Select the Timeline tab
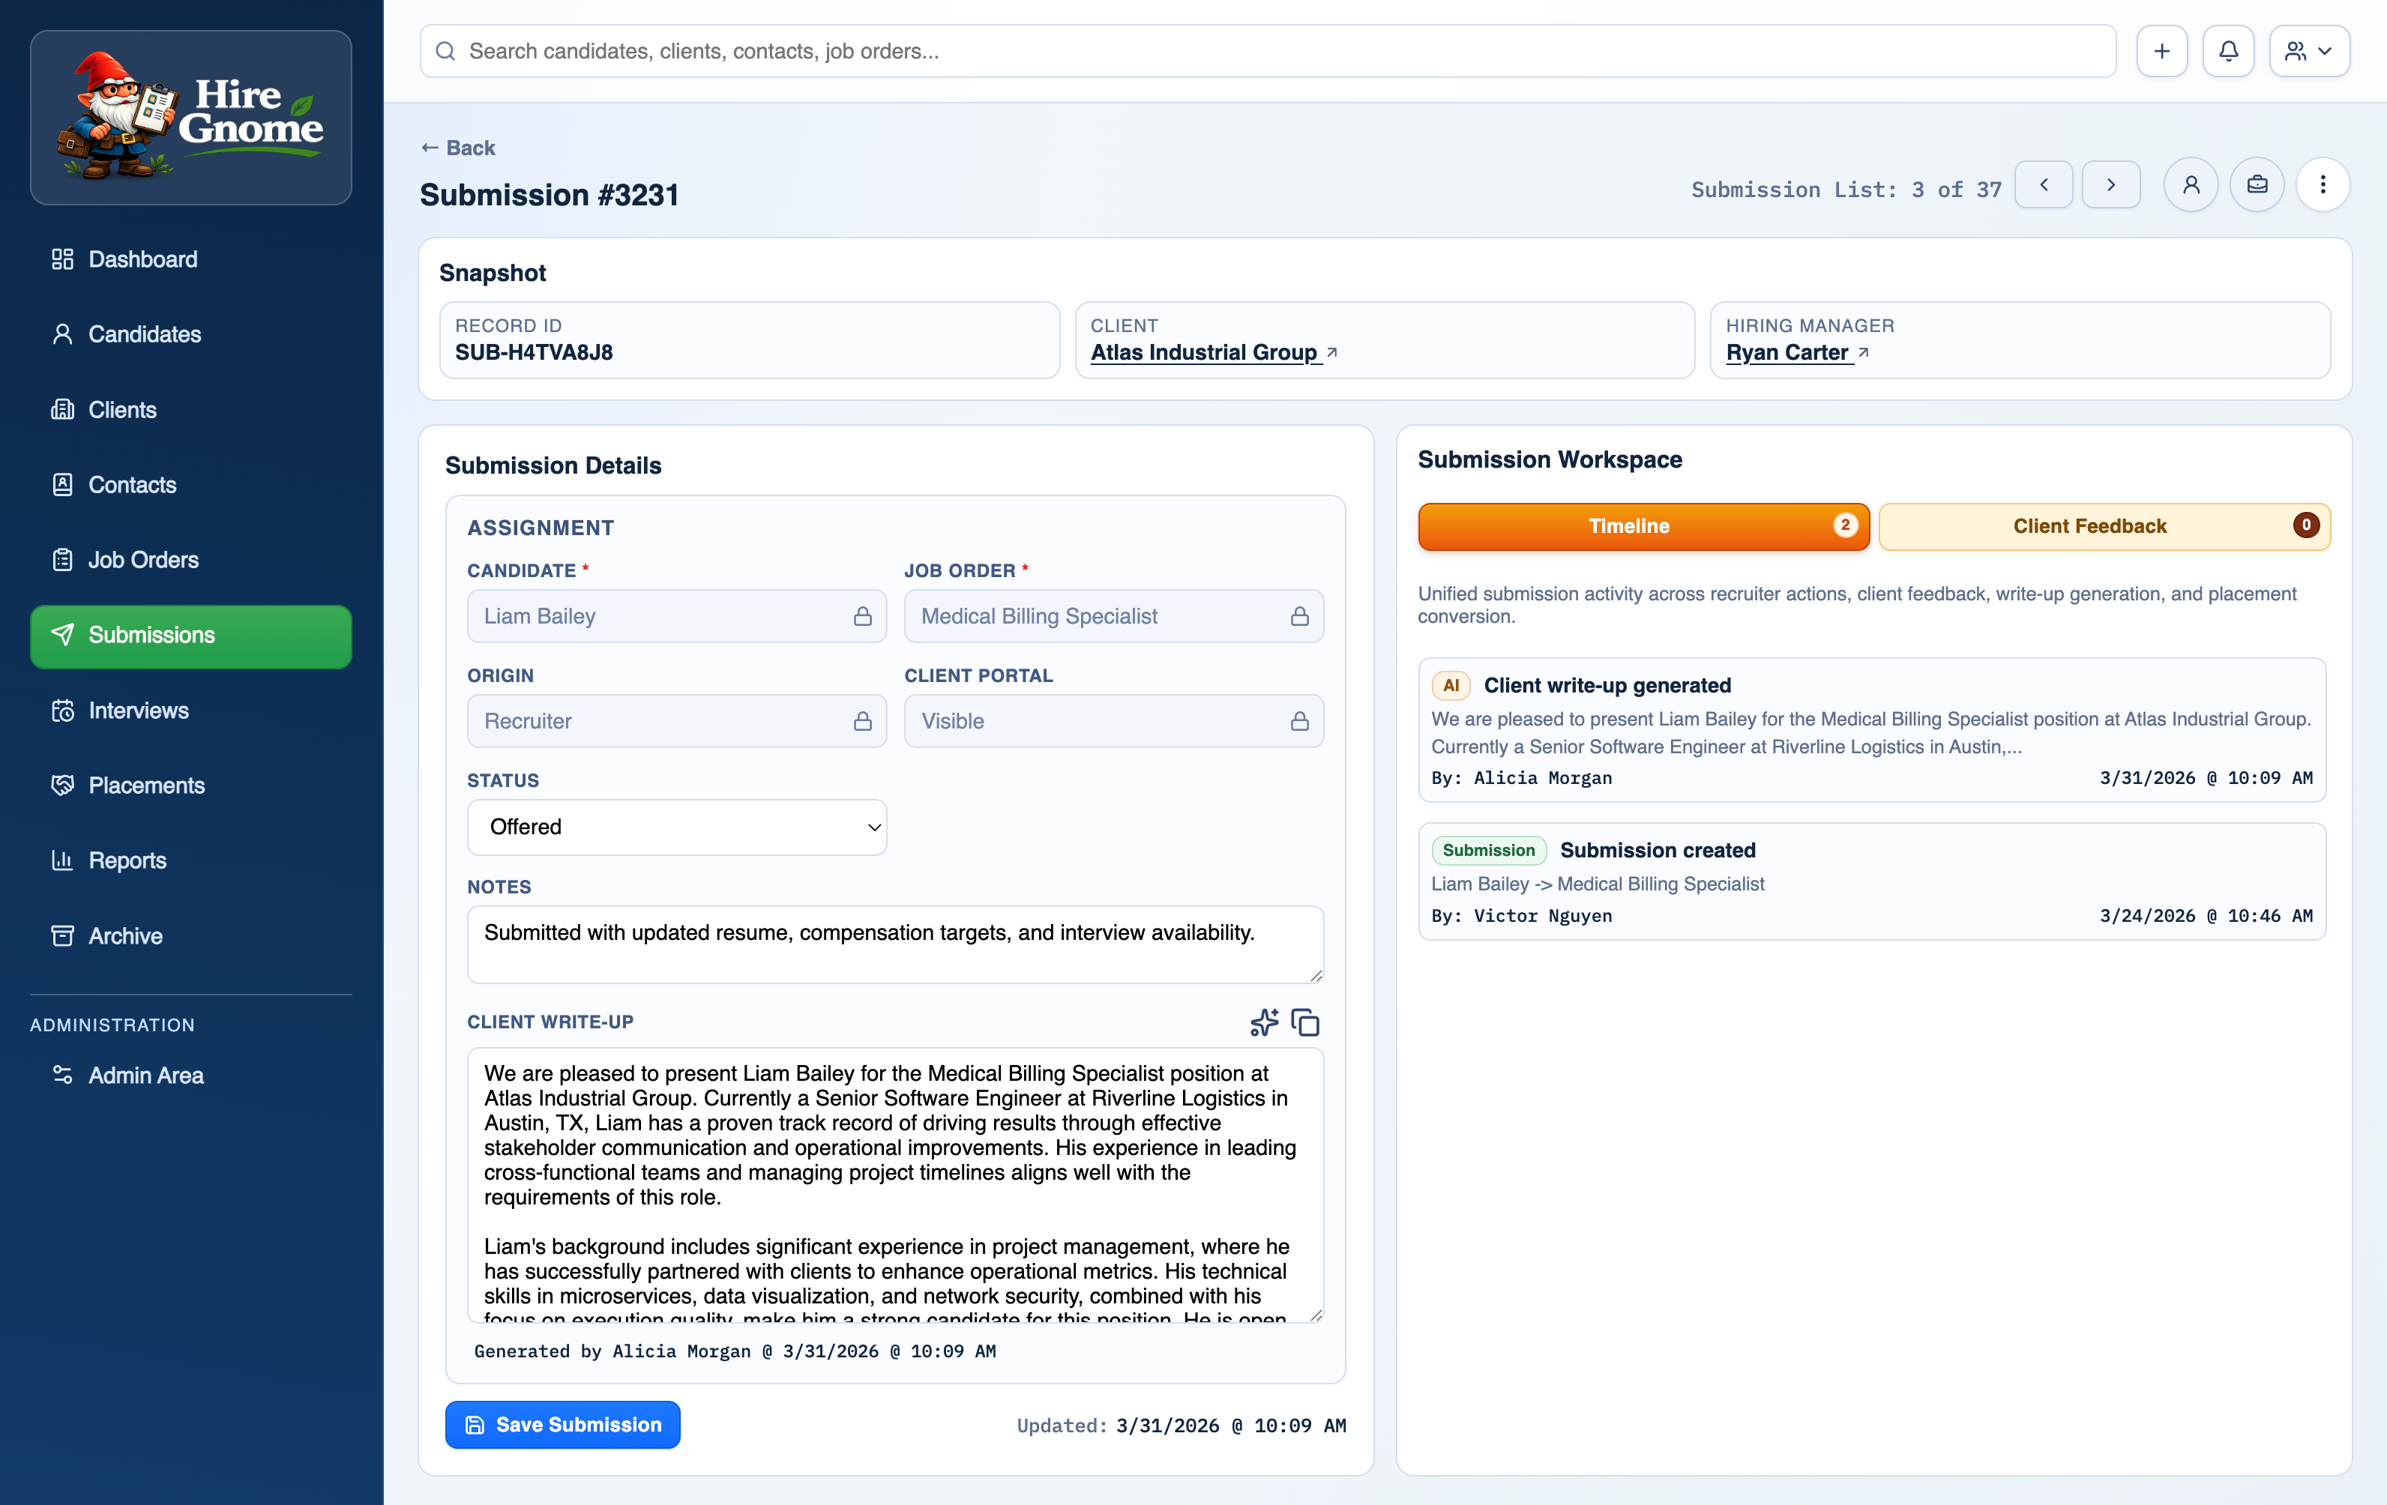2387x1505 pixels. tap(1643, 526)
